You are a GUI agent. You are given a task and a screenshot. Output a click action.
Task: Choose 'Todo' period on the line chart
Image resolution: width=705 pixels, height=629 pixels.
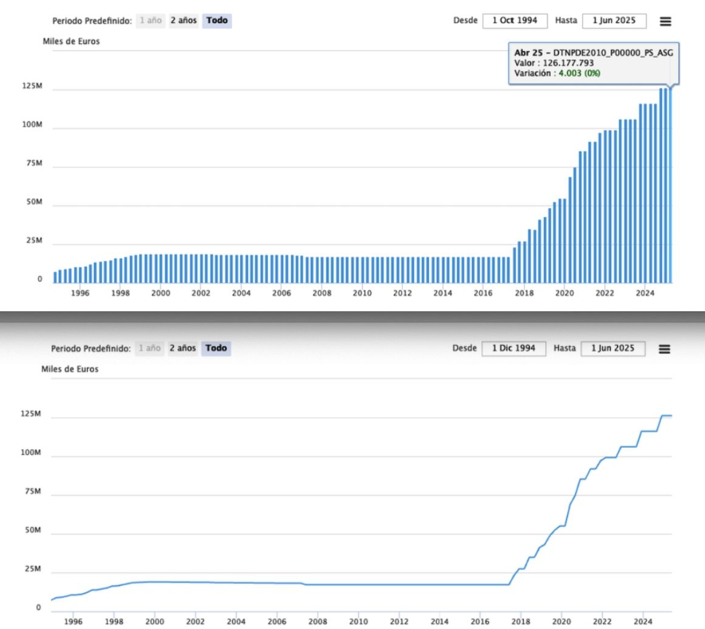pos(216,348)
